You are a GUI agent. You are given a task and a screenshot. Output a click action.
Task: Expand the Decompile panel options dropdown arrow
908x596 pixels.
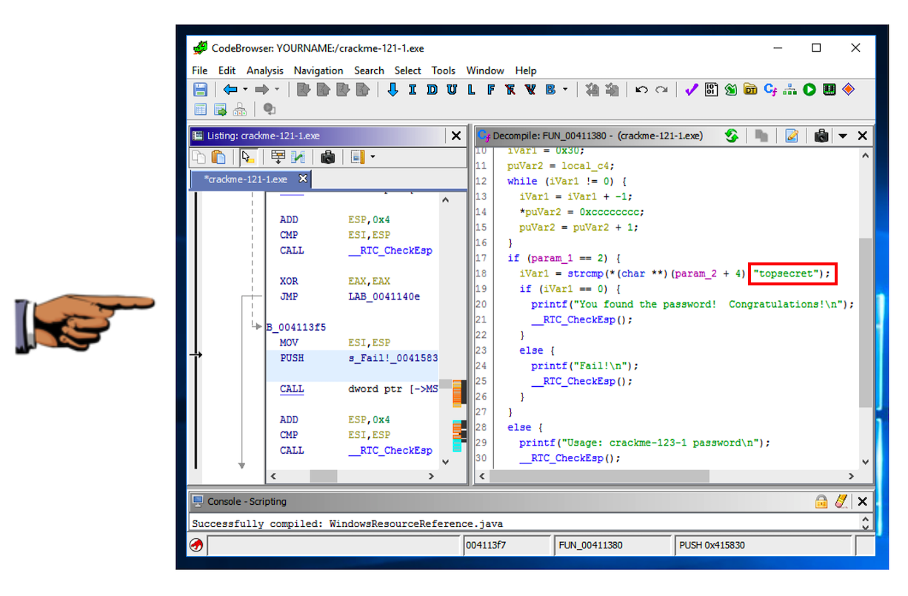843,136
